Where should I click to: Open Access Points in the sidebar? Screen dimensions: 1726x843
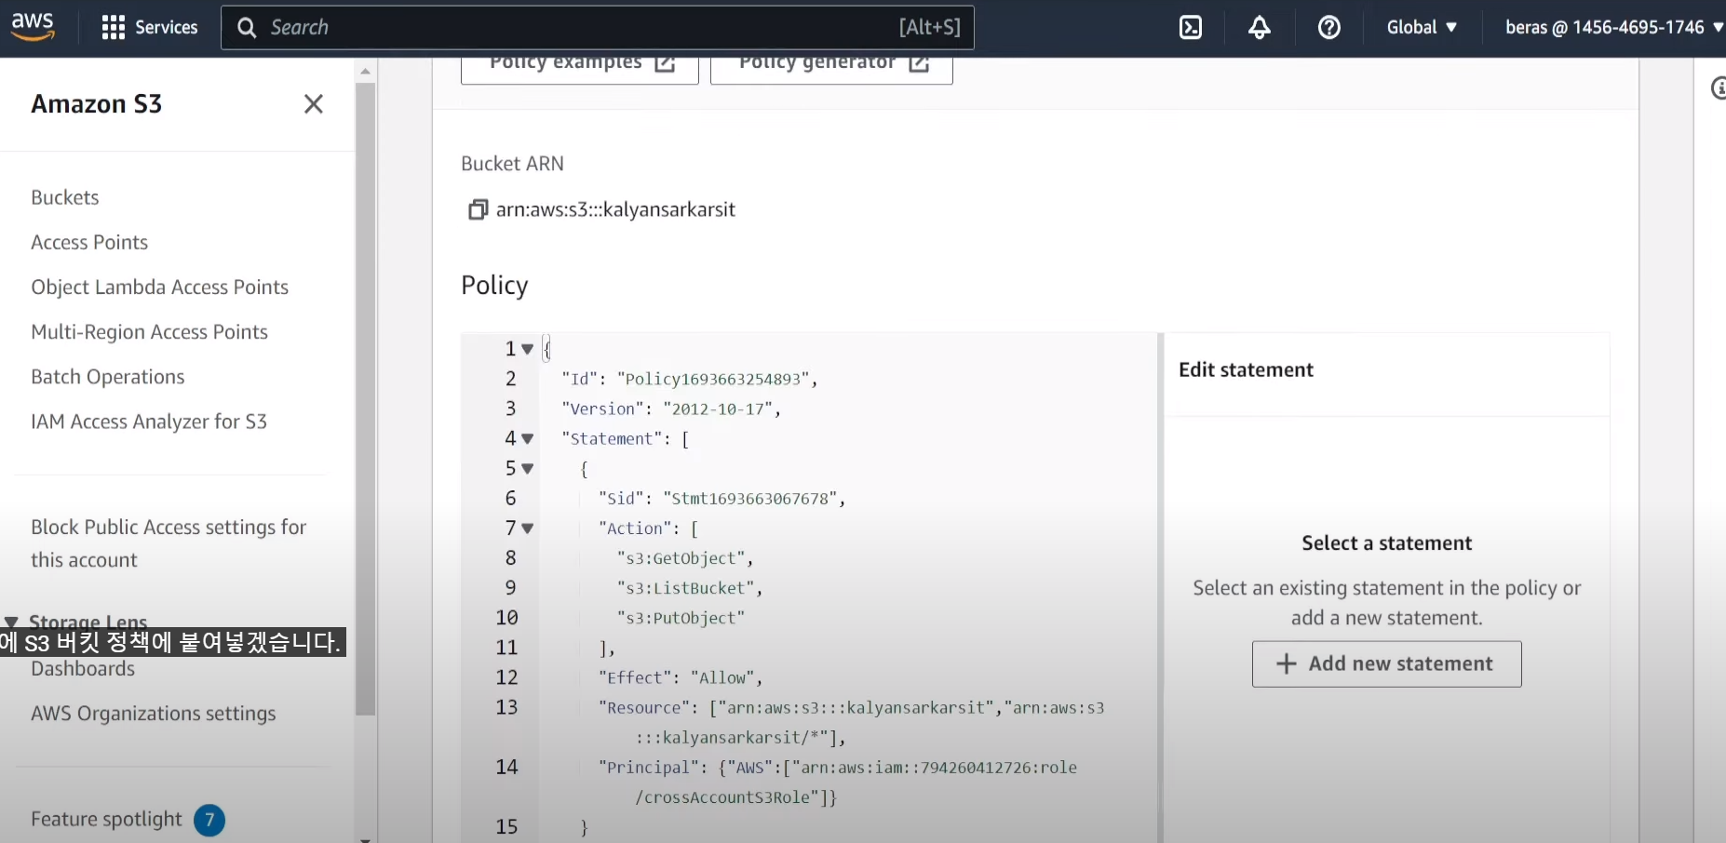click(x=89, y=242)
